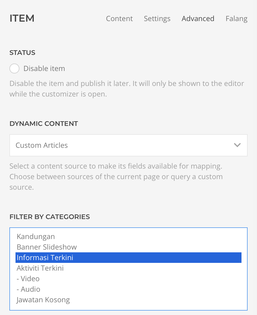
Task: Choose the Banner Slideshow category
Action: 47,247
